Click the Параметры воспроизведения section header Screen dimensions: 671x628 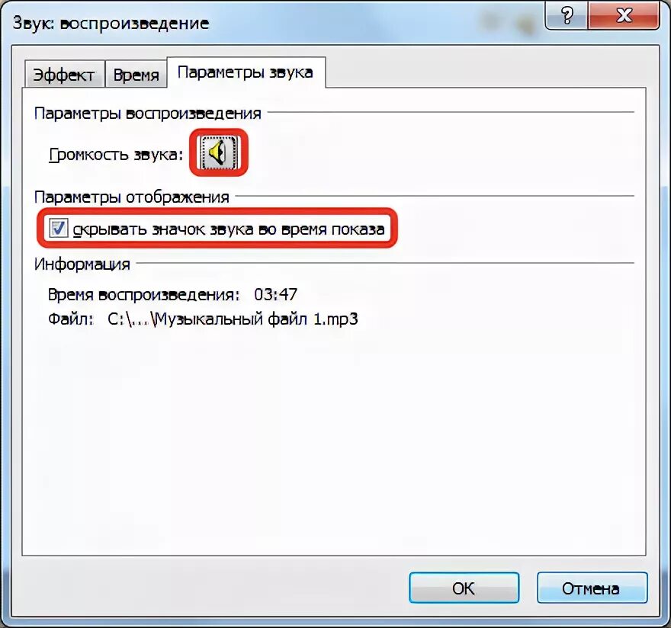148,114
